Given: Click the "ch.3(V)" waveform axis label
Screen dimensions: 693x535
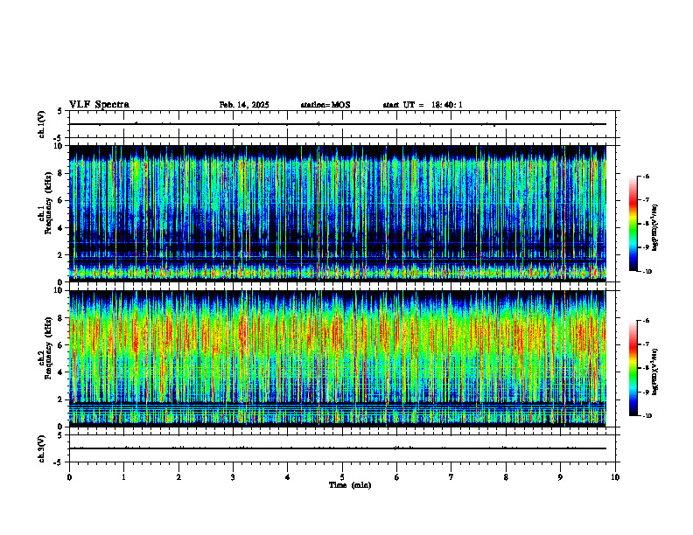Looking at the screenshot, I should 42,448.
